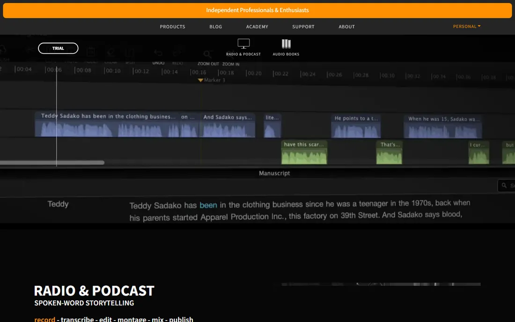Click the Zoom Out magnifier icon
Viewport: 515px width, 322px height.
(x=207, y=54)
